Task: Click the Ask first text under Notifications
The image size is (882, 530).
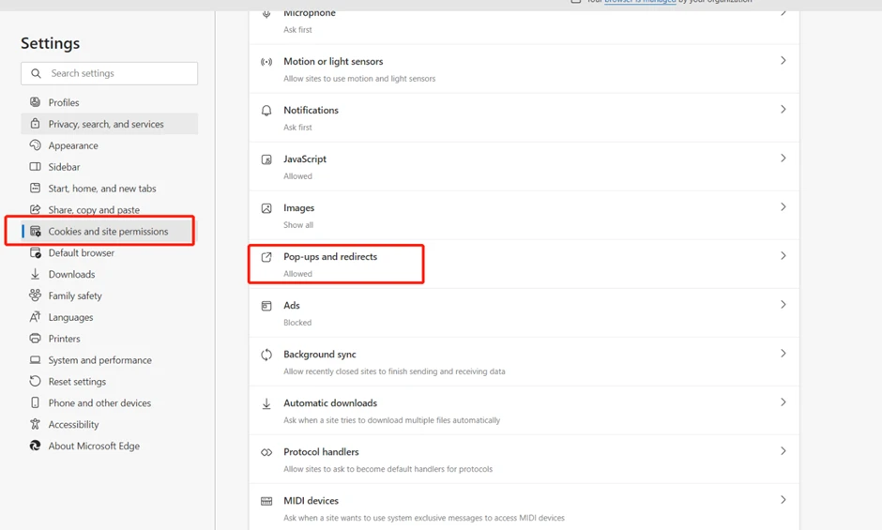Action: (x=297, y=128)
